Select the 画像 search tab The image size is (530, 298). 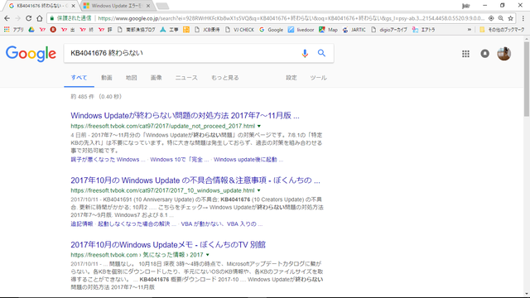[x=156, y=78]
